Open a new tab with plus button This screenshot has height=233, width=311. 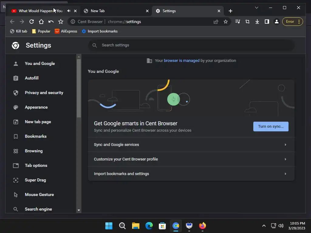(x=231, y=11)
